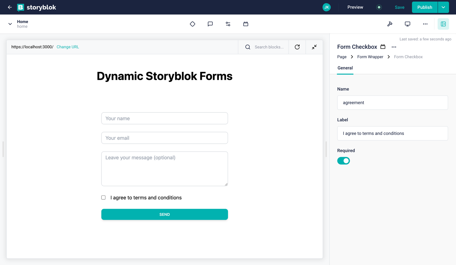Click the Preview button
456x265 pixels.
[355, 7]
